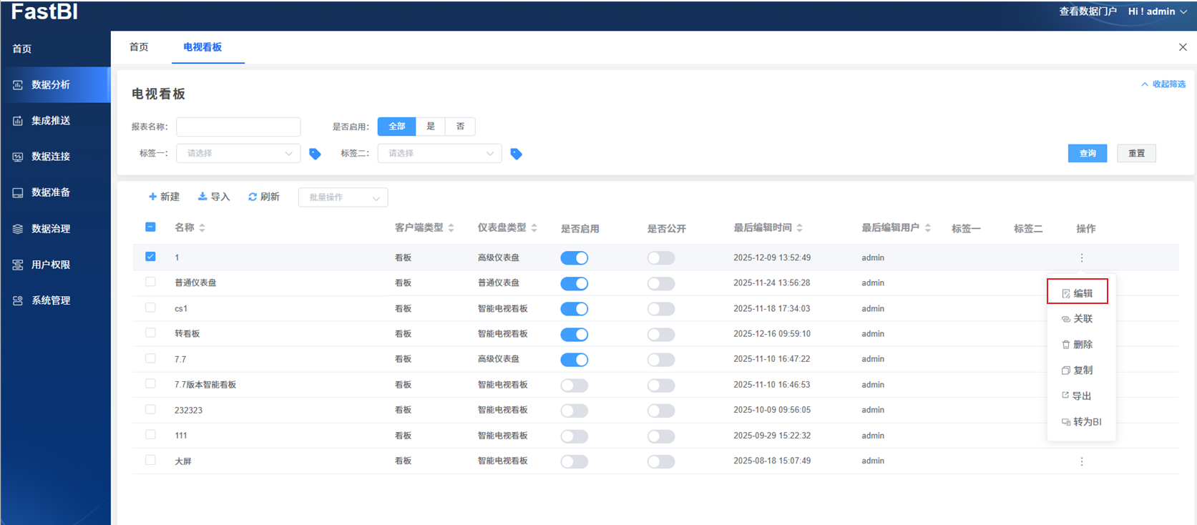Click the tag icon next to 标签一
1197x525 pixels.
[315, 154]
